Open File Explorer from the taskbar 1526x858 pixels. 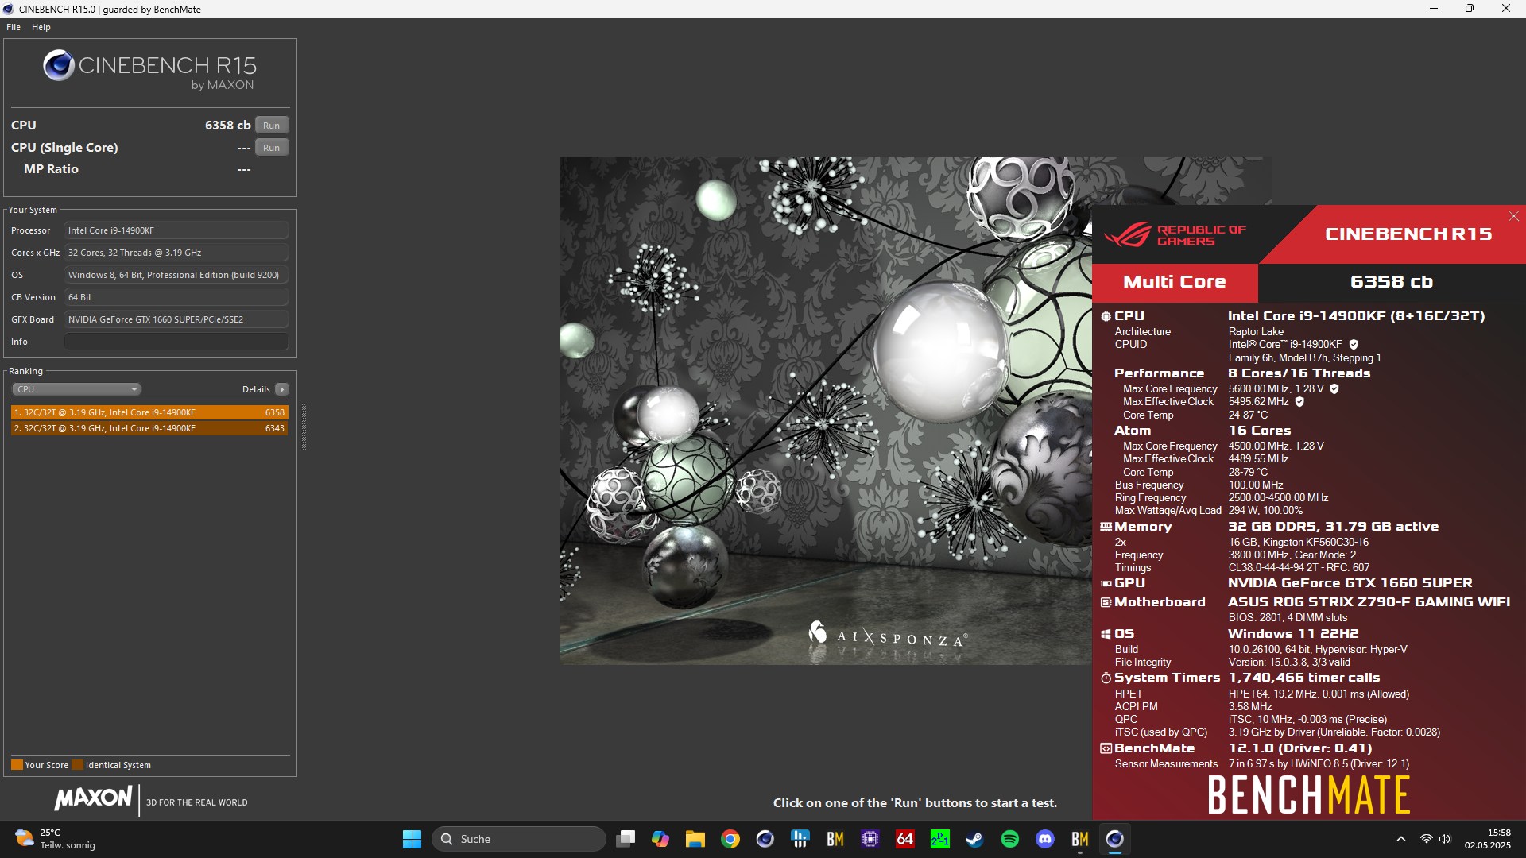[695, 839]
